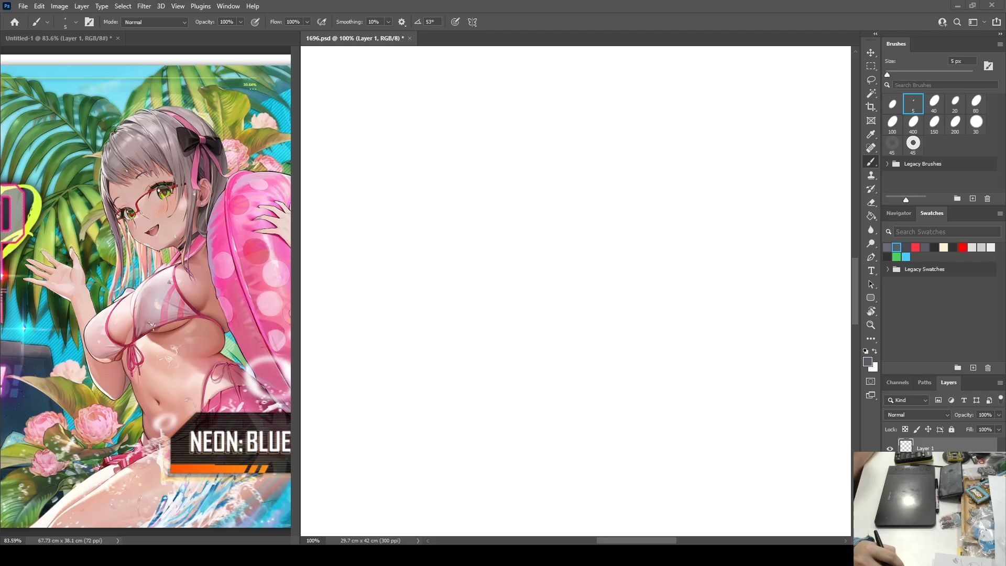
Task: Select the Blur tool
Action: 871,230
